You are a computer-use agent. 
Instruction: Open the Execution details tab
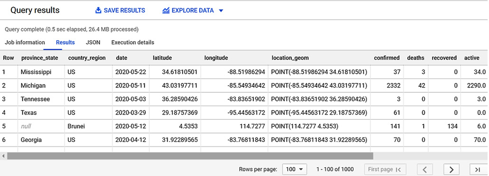pyautogui.click(x=132, y=42)
